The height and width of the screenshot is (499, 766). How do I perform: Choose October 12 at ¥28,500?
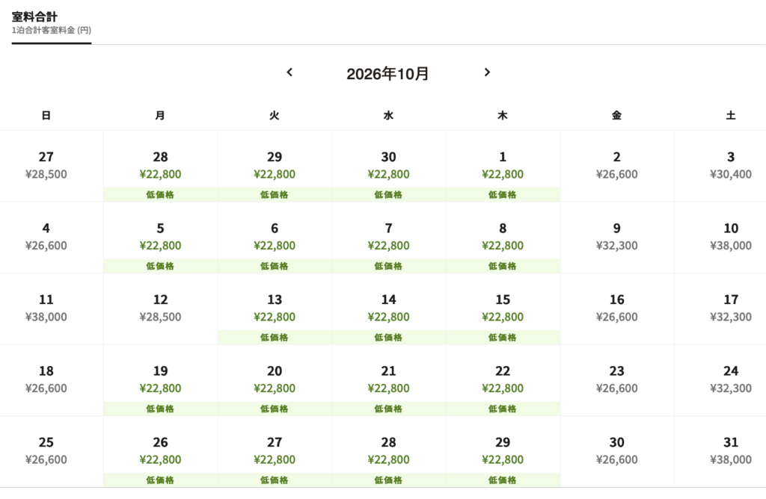[160, 309]
